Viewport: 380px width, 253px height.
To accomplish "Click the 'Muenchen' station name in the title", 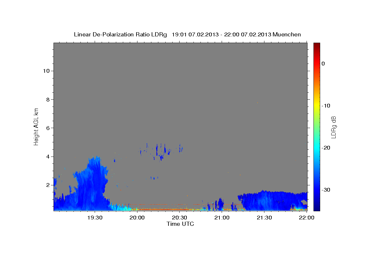I will click(x=287, y=34).
